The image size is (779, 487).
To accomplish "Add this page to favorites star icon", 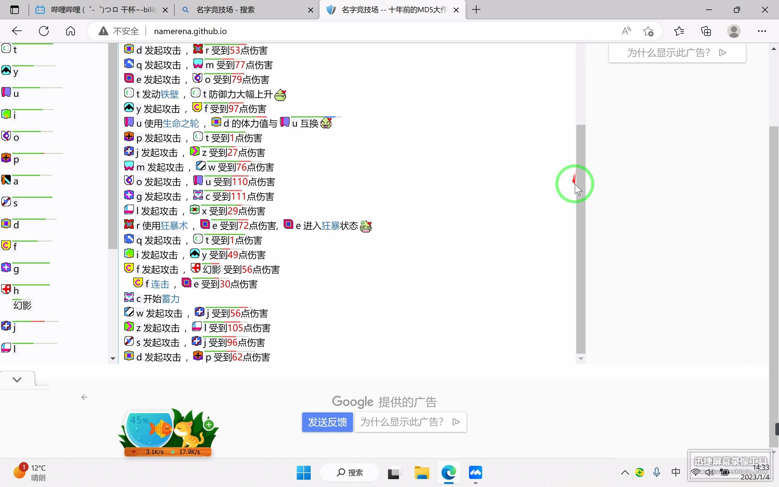I will (648, 31).
